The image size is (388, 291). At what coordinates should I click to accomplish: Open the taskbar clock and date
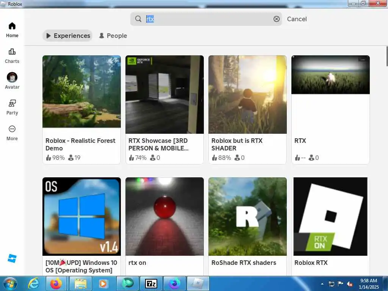368,284
